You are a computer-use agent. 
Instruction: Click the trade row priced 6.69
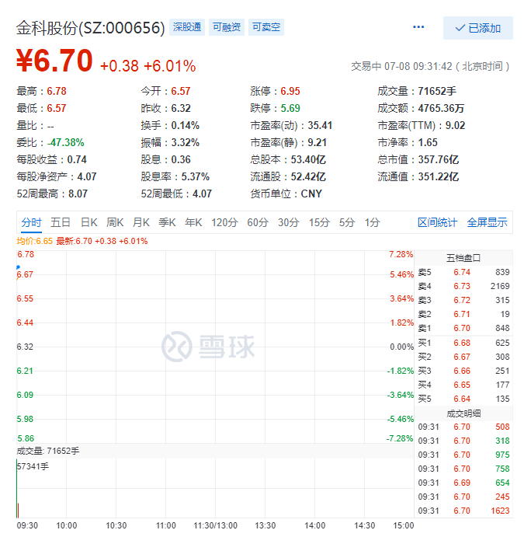(463, 483)
